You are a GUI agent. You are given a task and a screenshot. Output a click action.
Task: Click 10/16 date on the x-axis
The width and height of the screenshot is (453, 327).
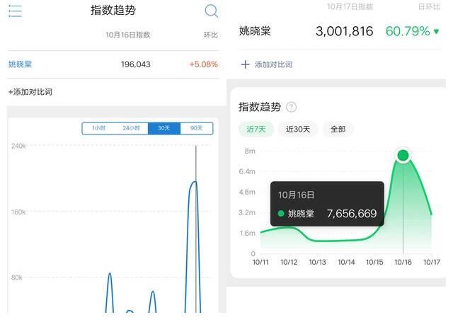(x=403, y=263)
